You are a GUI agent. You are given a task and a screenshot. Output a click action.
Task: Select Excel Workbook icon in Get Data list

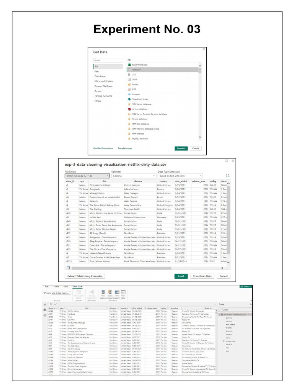click(x=129, y=65)
